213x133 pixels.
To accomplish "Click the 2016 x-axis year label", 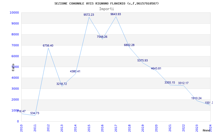I will click(102, 128).
